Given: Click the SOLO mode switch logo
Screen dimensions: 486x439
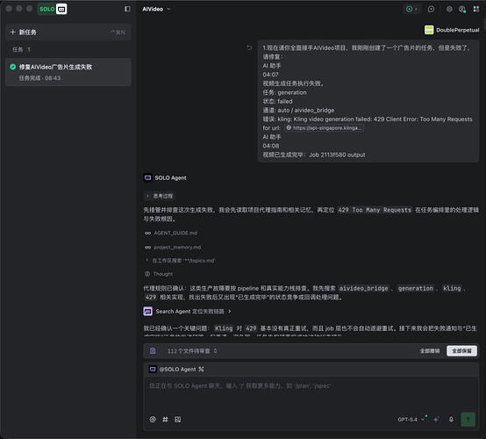Looking at the screenshot, I should click(x=53, y=9).
